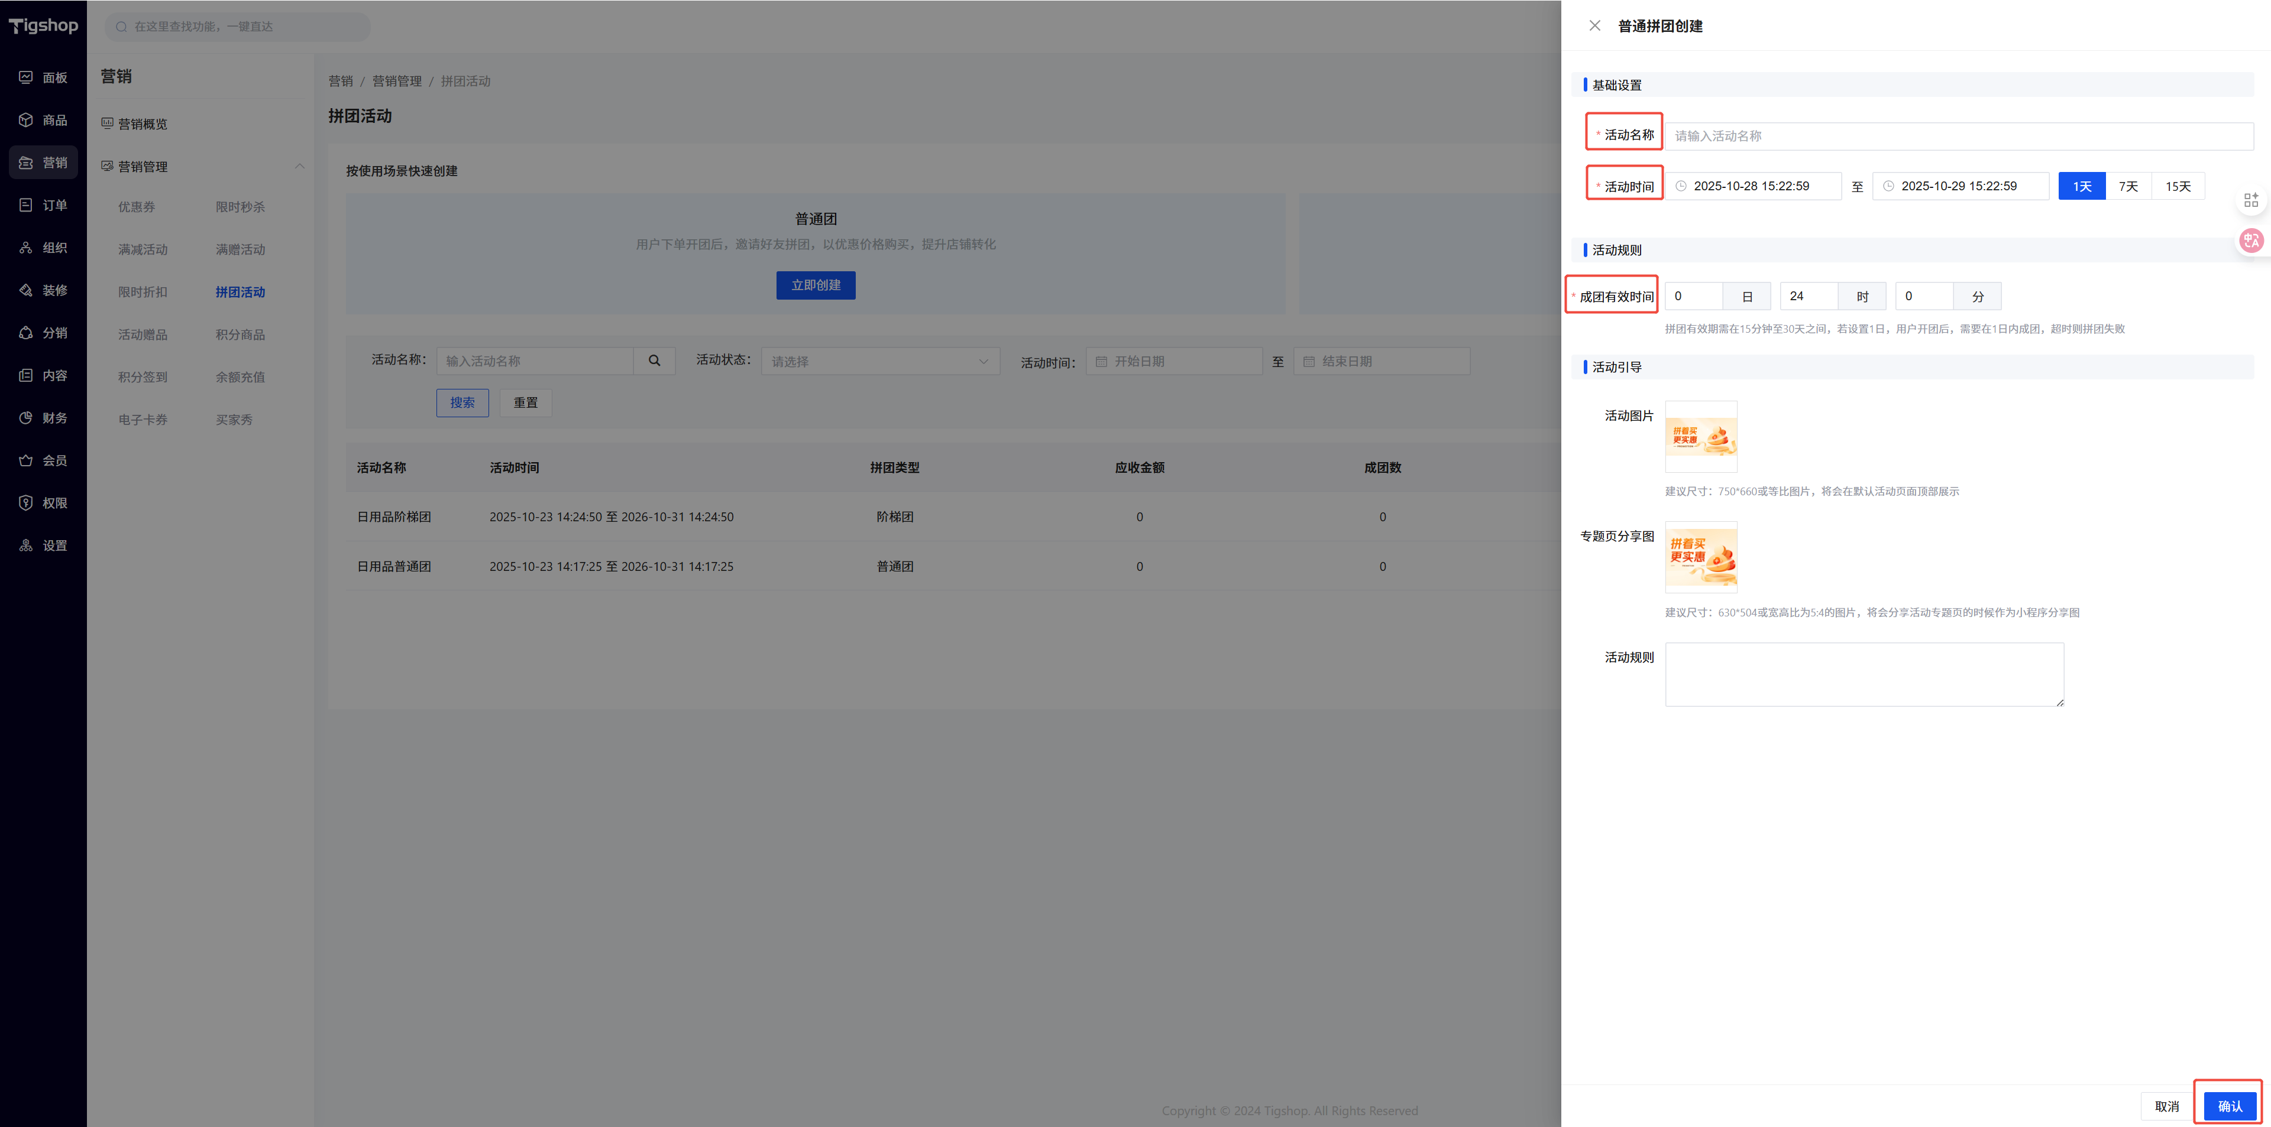Click the 取消 cancel button
This screenshot has height=1127, width=2271.
click(x=2166, y=1106)
